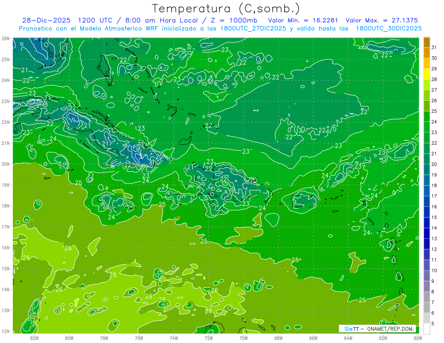Click the 22N latitude axis label
Screen dimensions: 444x343
point(5,122)
